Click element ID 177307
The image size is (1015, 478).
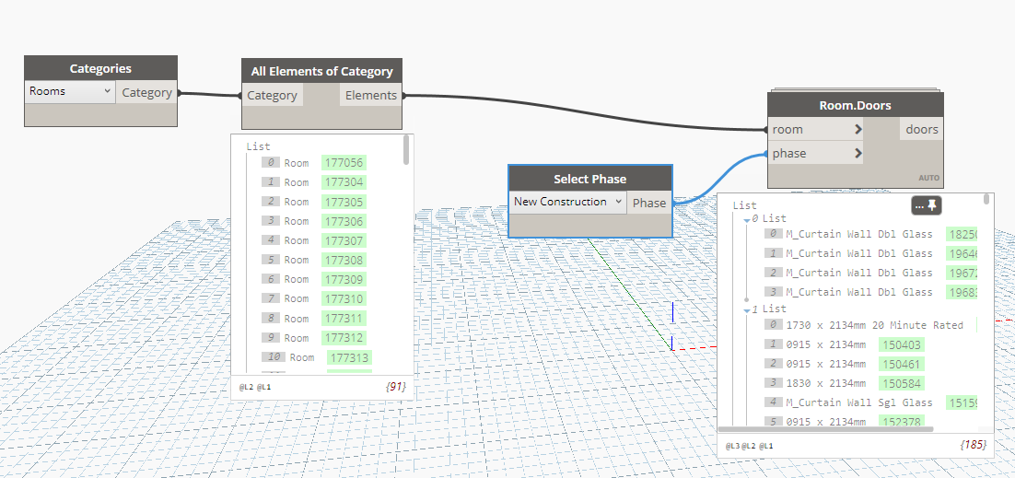tap(344, 240)
